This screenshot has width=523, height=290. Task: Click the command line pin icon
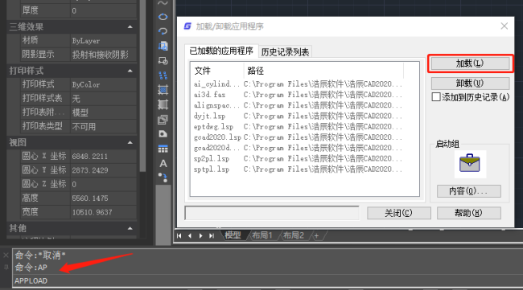click(x=6, y=267)
